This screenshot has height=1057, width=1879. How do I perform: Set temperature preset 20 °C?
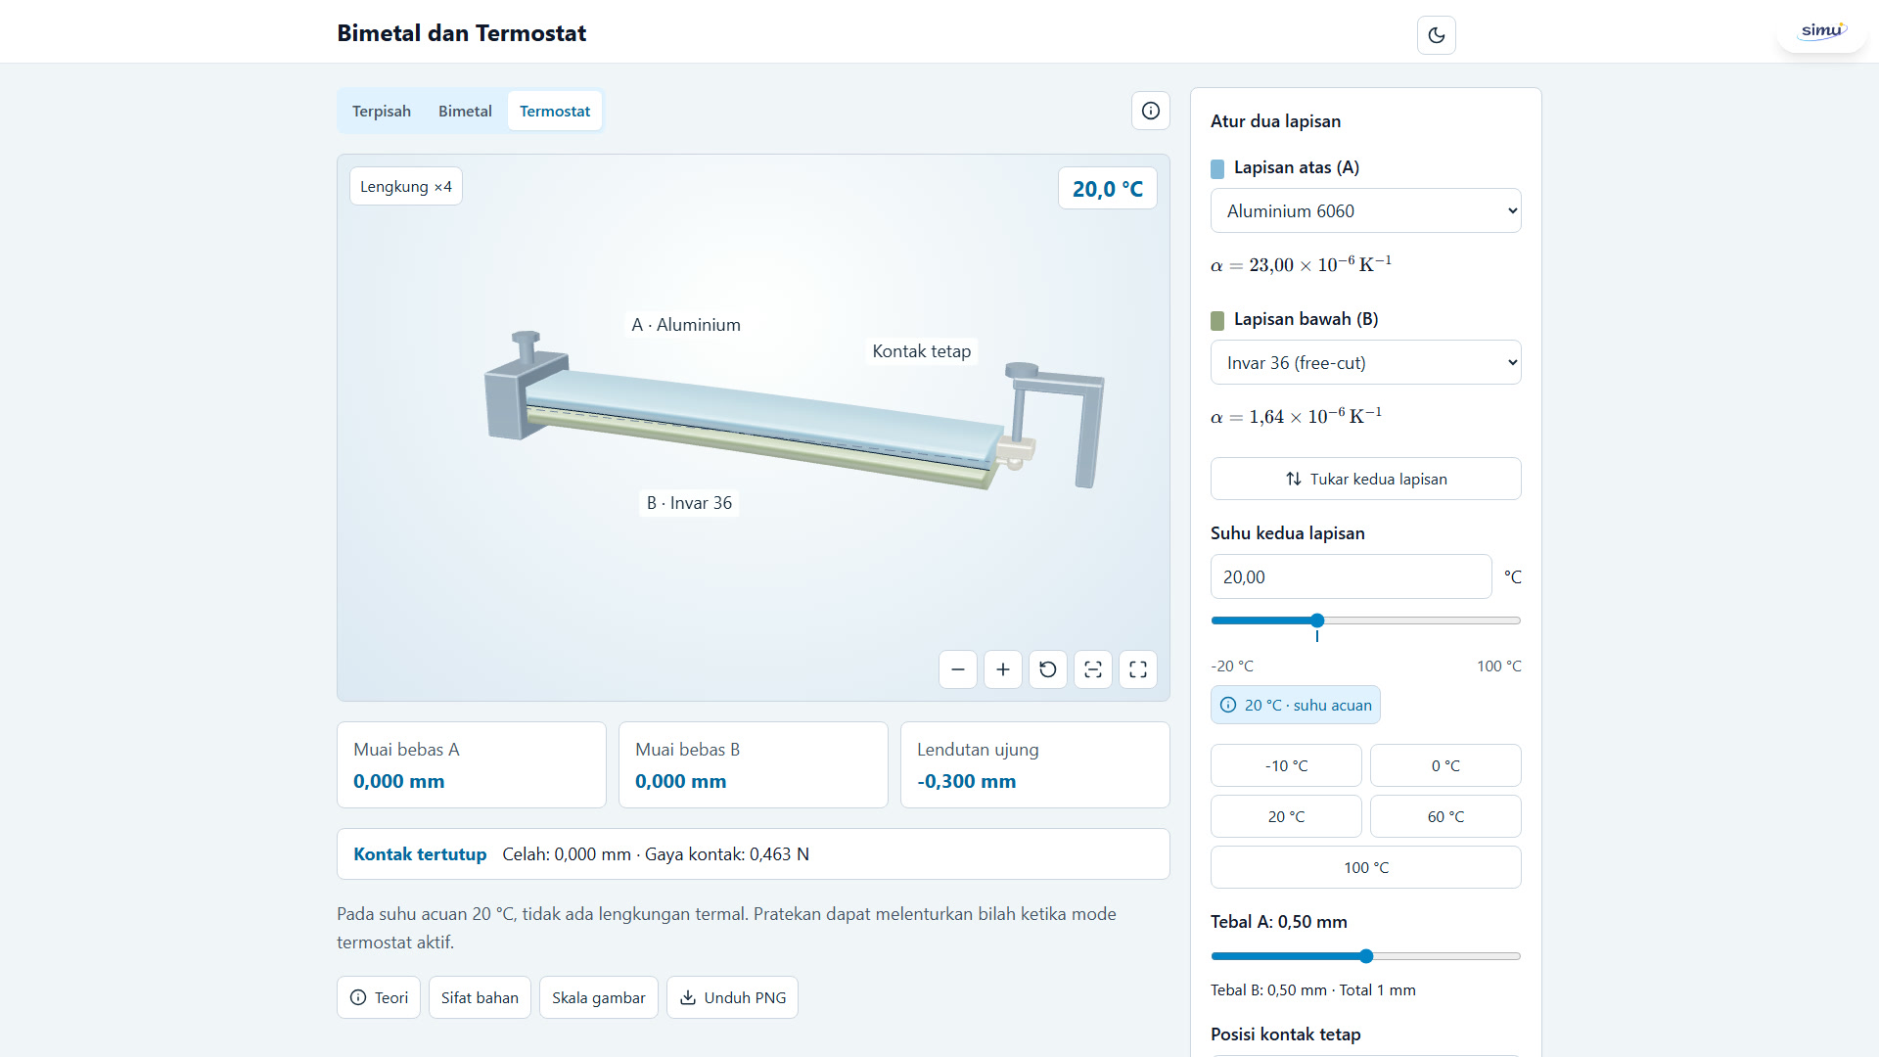1286,816
